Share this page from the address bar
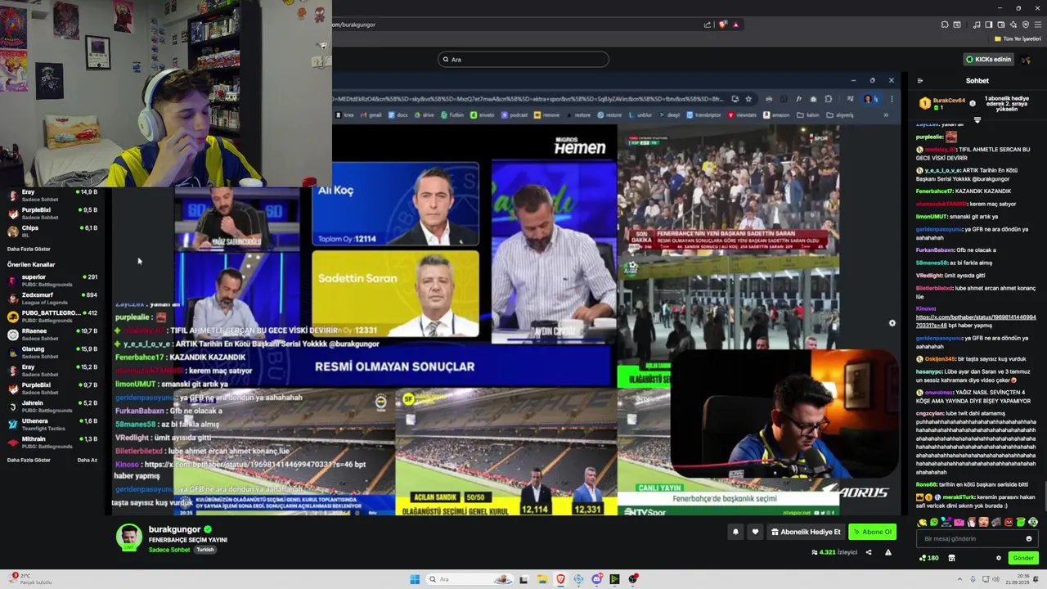Viewport: 1047px width, 589px height. [708, 25]
